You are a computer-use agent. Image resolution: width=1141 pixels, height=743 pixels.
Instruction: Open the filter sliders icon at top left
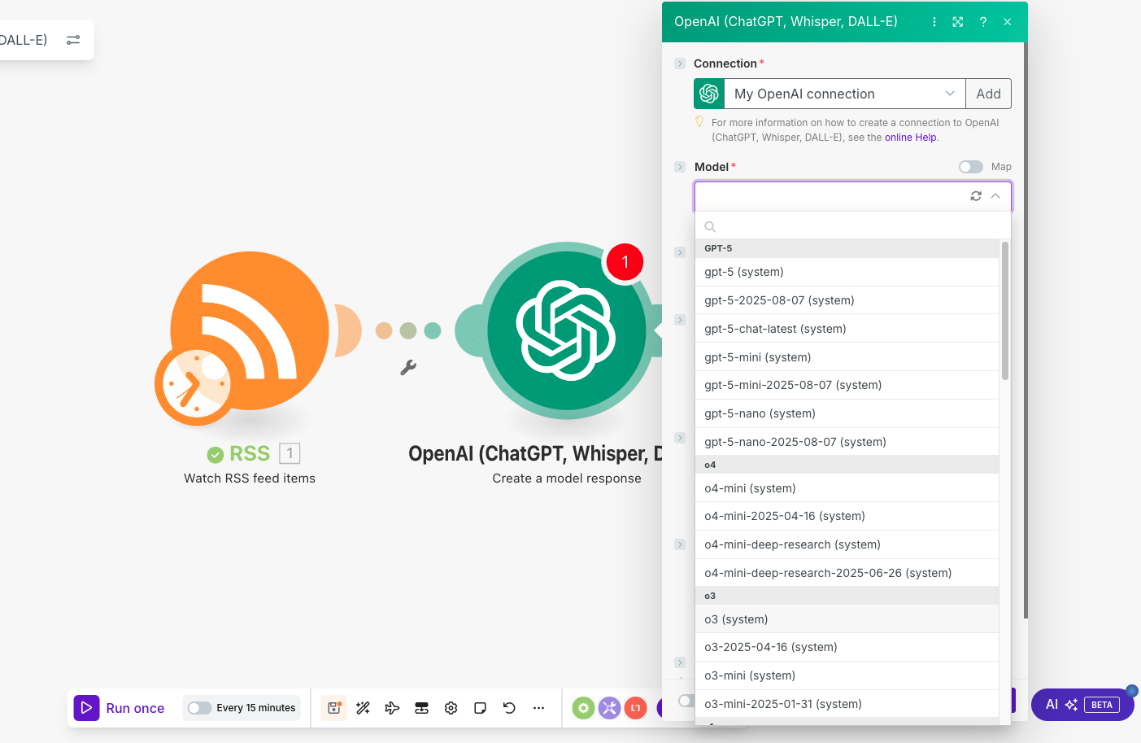(x=73, y=40)
